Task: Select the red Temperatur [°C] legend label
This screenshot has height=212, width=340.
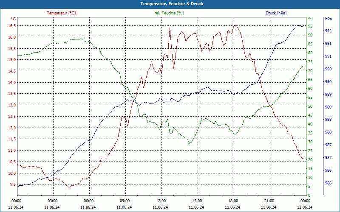Action: pos(61,13)
